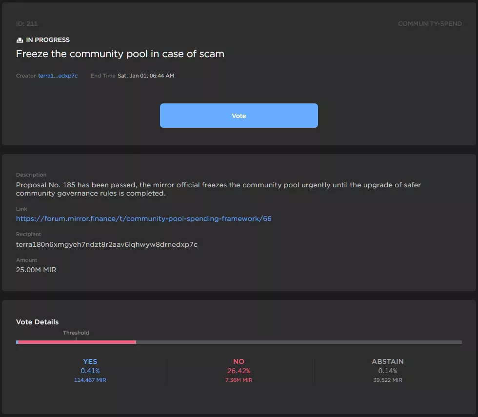Open the forum.mirror.finance framework link
Screen dimensions: 478x417
[143, 218]
